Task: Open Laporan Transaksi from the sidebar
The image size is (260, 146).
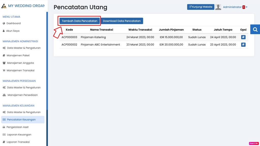Action: point(18,142)
